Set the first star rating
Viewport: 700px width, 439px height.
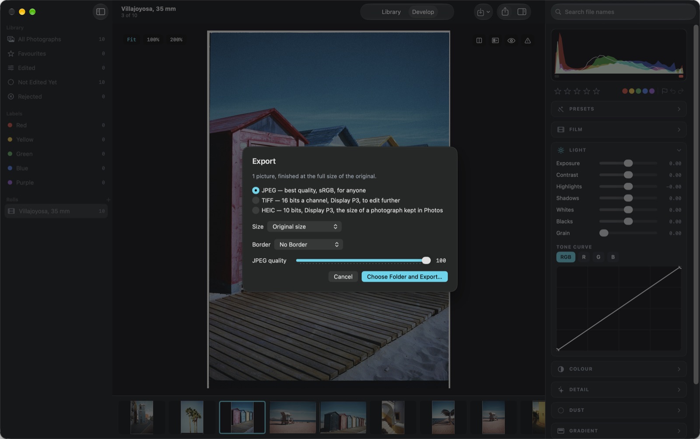[557, 91]
